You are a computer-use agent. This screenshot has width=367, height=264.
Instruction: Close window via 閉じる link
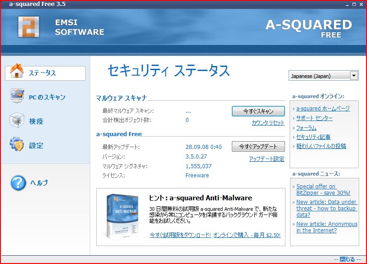pos(347,259)
